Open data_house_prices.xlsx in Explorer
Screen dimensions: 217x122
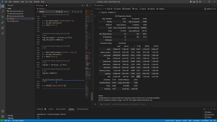click(x=16, y=16)
